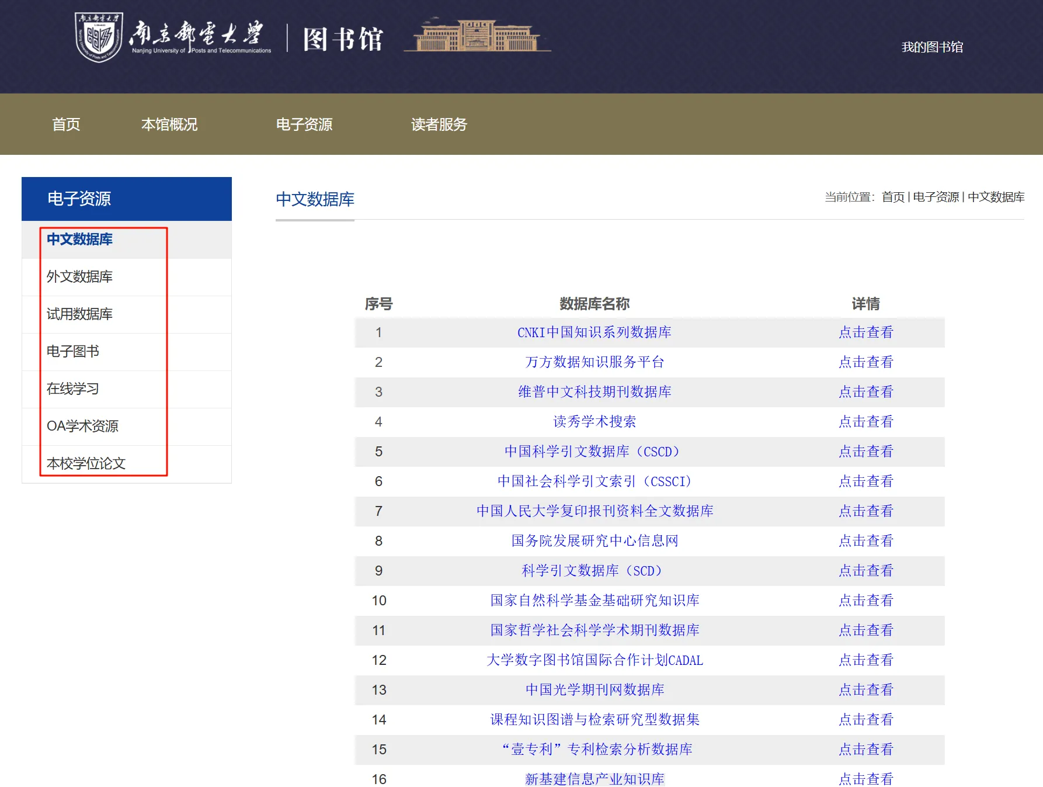
Task: Click the 首页 breadcrumb link
Action: [892, 197]
